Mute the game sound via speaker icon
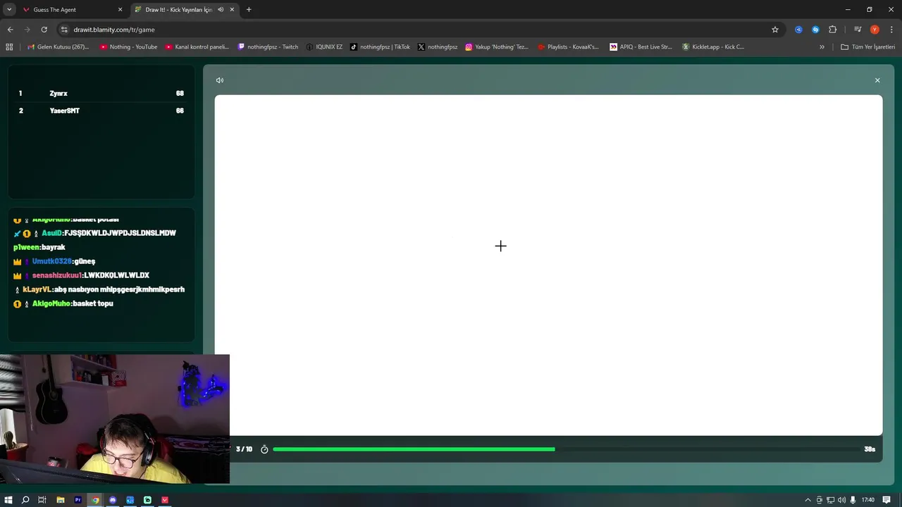The height and width of the screenshot is (507, 902). tap(220, 80)
